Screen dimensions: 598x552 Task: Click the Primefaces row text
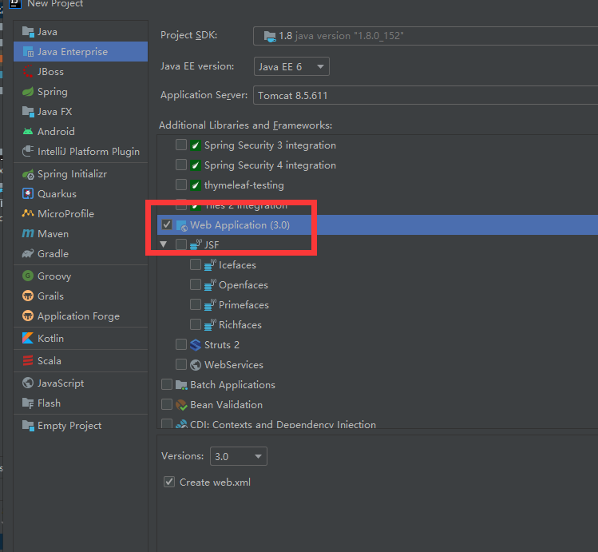click(244, 305)
